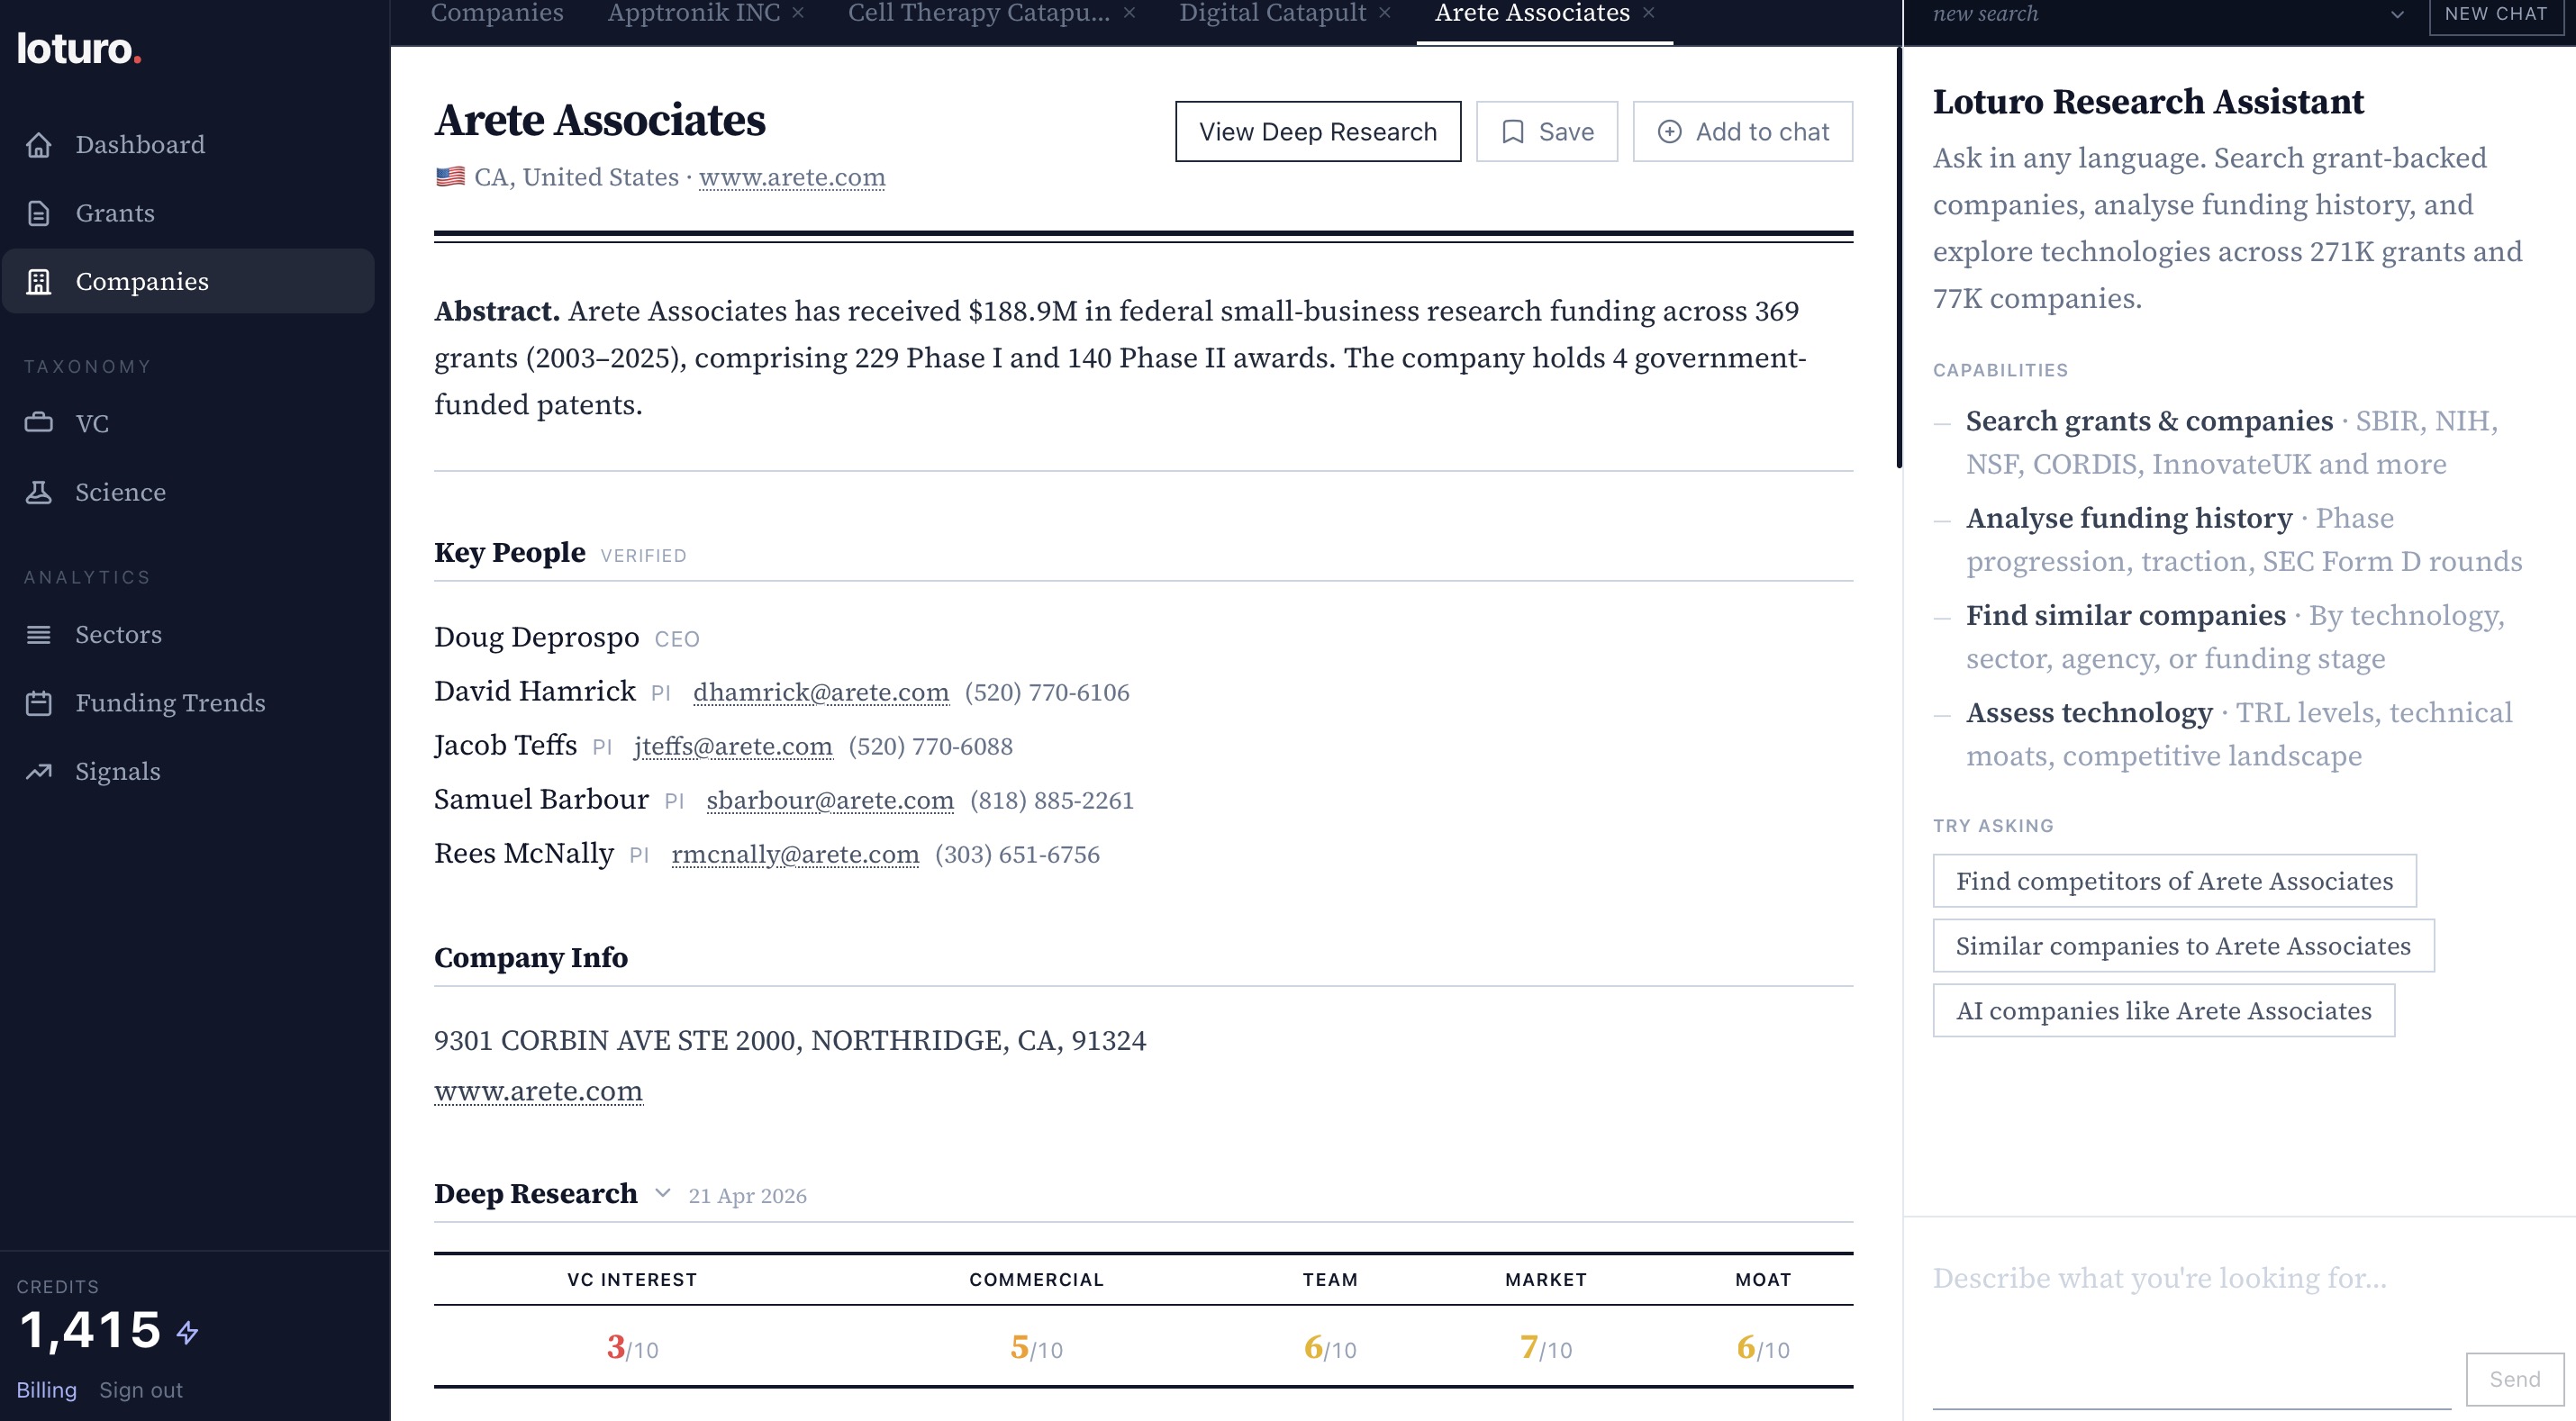Click the 1,415 credits value

90,1331
